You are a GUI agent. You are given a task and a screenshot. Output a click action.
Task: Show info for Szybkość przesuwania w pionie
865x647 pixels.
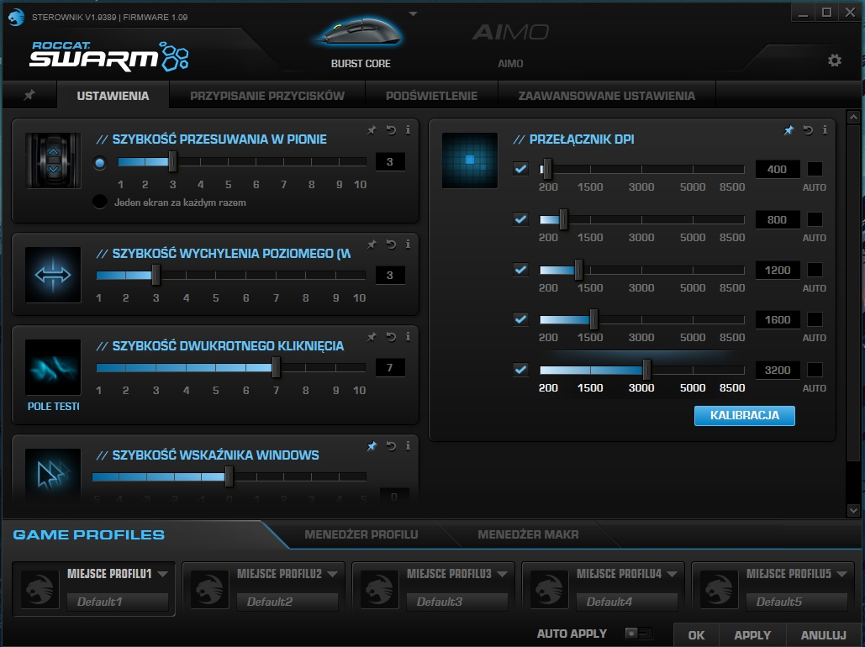408,130
